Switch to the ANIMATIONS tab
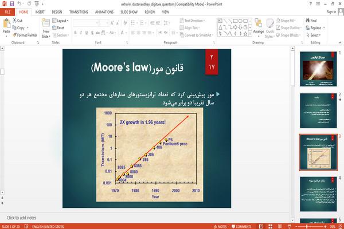 (104, 12)
